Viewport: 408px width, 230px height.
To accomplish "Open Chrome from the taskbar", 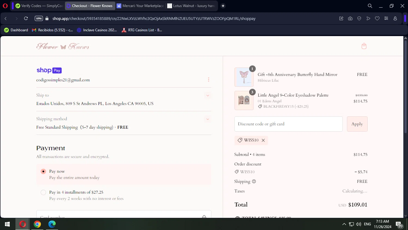I will point(37,224).
